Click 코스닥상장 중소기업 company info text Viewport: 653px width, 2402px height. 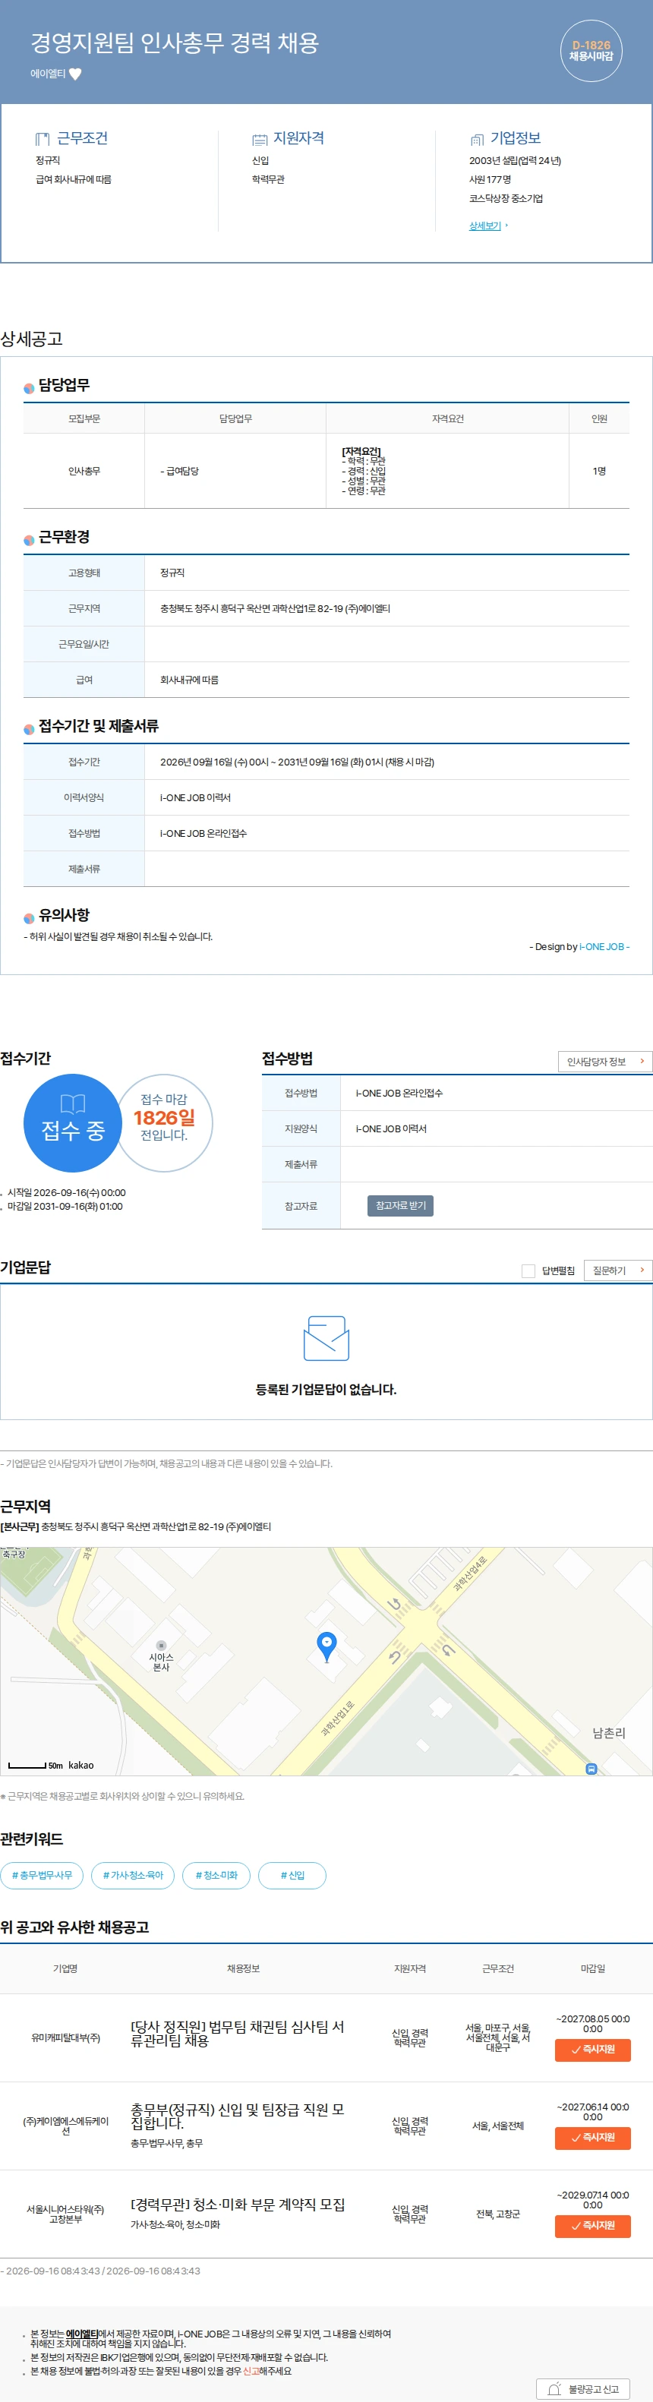[x=506, y=199]
